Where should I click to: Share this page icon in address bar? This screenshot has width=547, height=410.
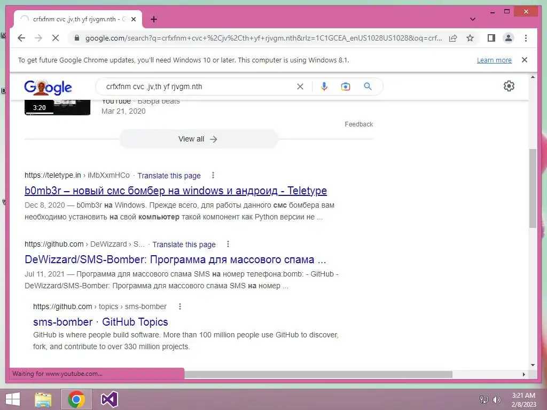(x=453, y=38)
